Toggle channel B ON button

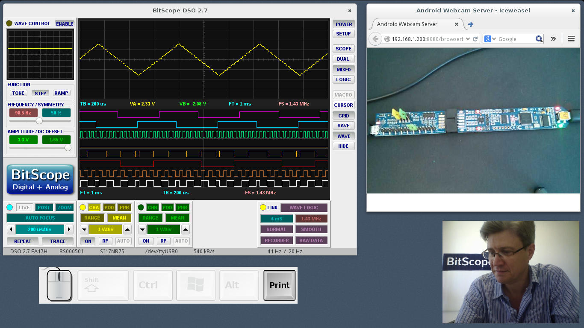click(146, 241)
